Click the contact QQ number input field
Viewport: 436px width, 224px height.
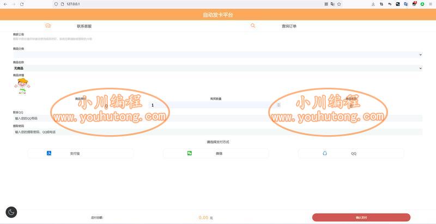coord(217,118)
